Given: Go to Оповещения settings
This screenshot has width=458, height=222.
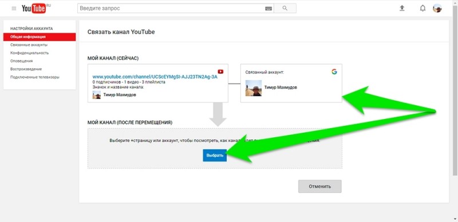Looking at the screenshot, I should [21, 61].
